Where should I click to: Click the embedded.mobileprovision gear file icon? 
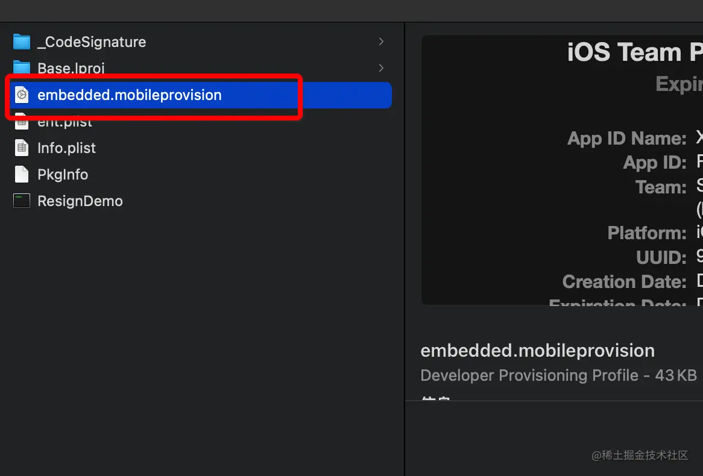[22, 95]
